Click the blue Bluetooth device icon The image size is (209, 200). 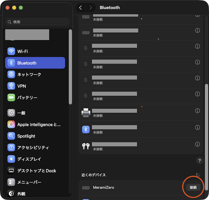(86, 130)
